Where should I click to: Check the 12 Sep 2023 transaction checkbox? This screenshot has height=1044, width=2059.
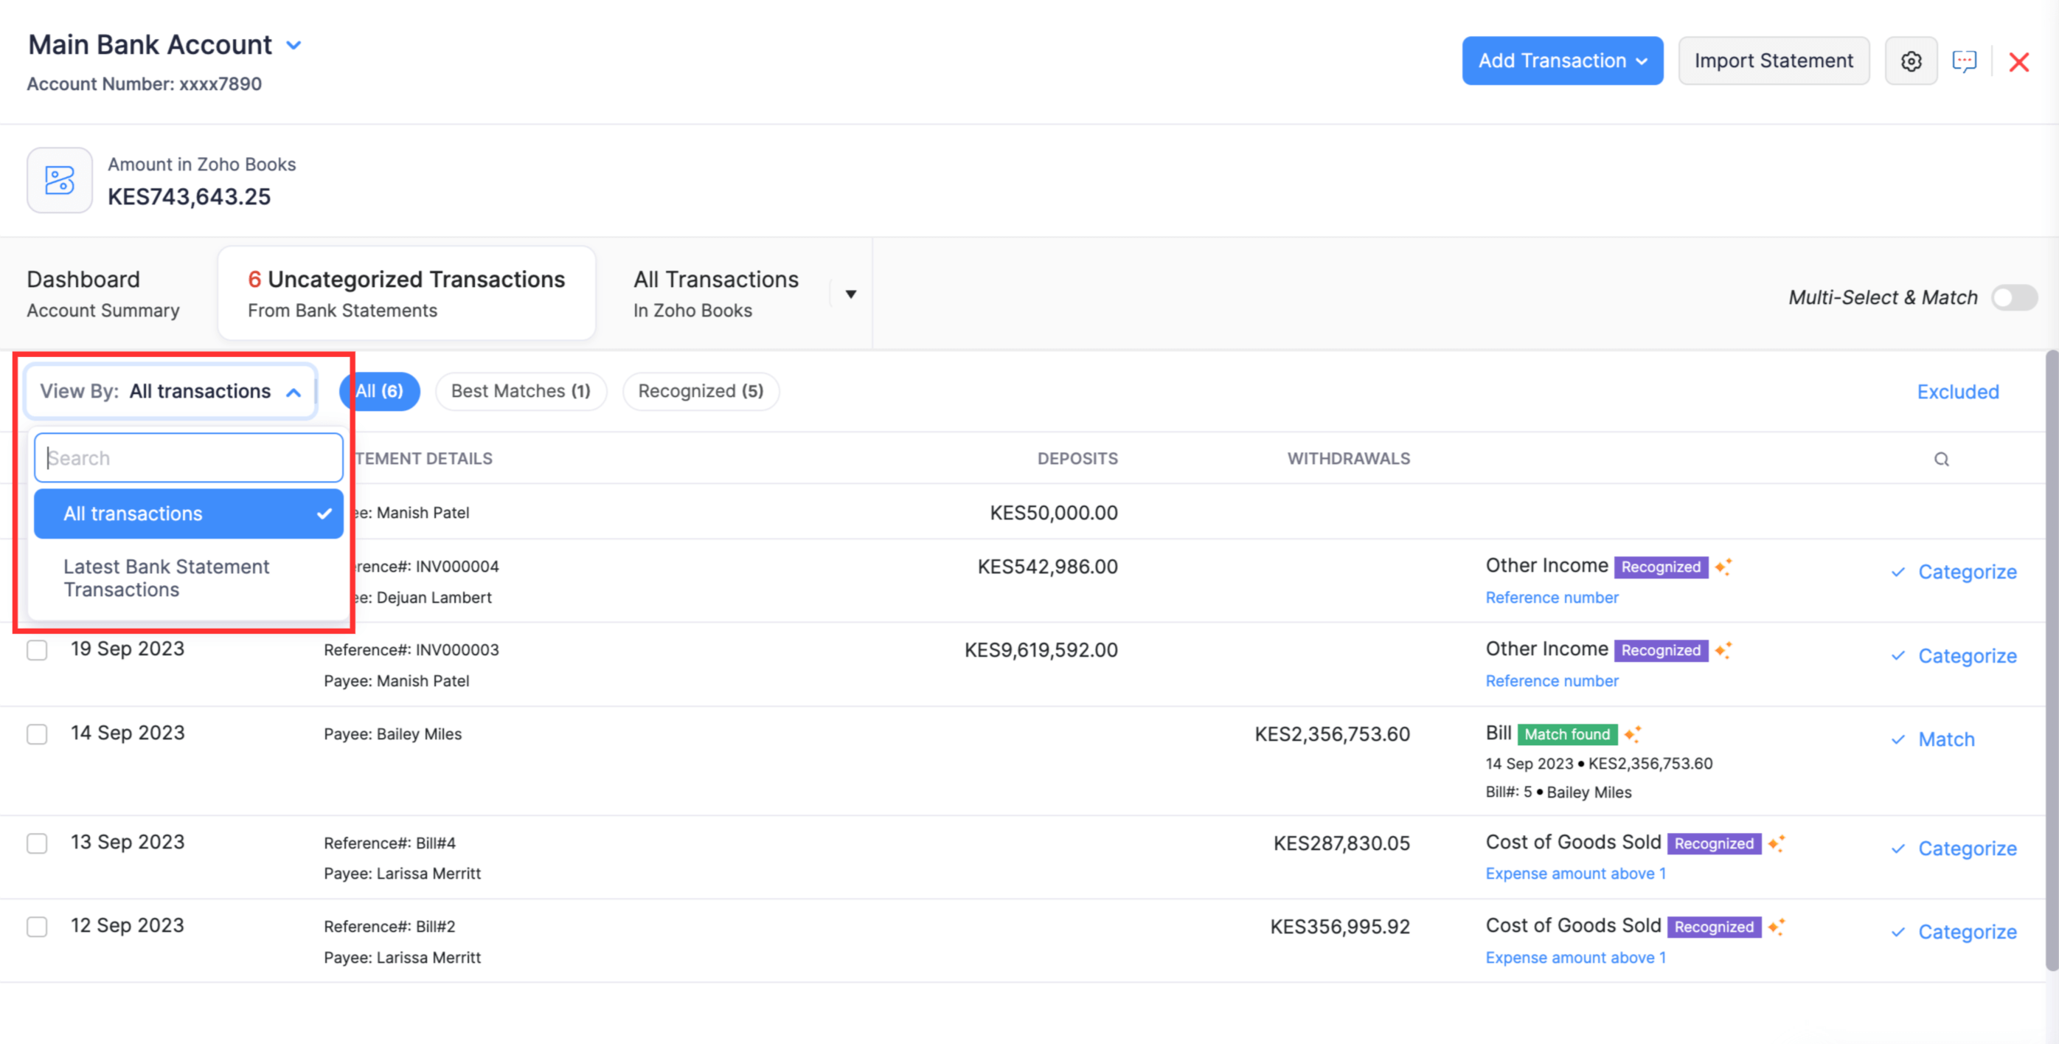click(x=37, y=927)
